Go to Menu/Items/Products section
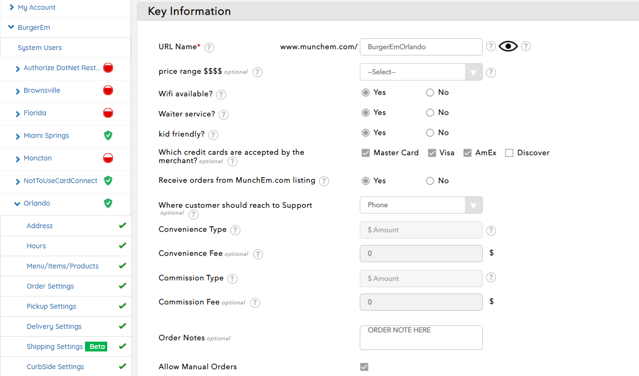Viewport: 639px width, 376px height. (62, 266)
